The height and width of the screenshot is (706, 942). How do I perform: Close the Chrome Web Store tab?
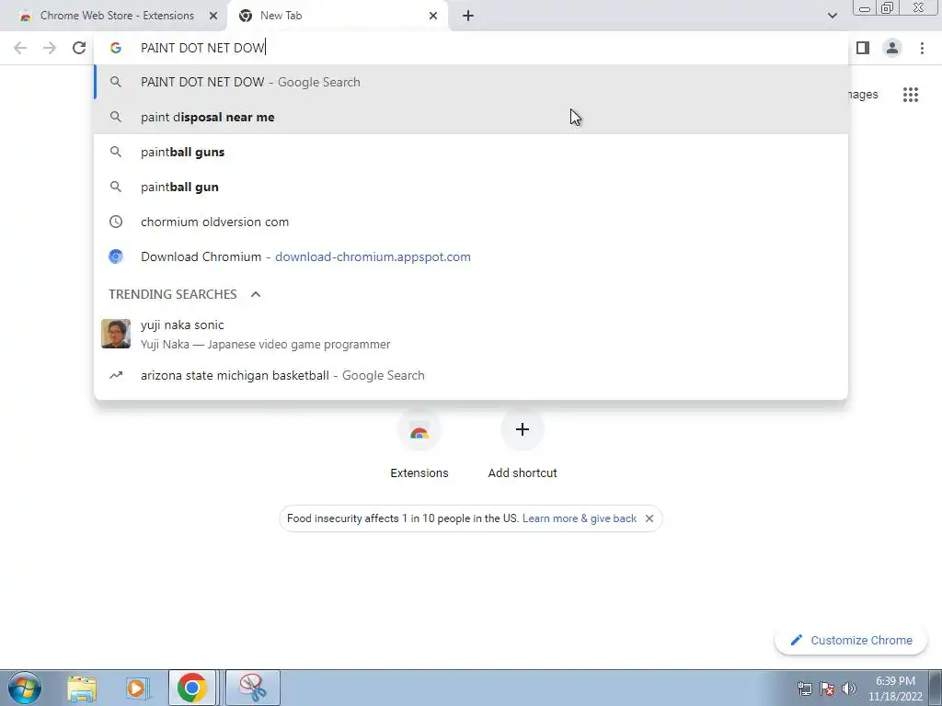tap(213, 16)
